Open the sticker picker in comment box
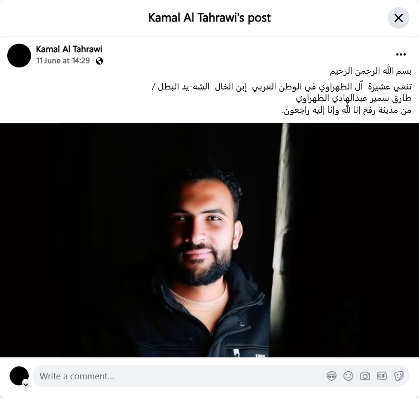This screenshot has height=398, width=419. [399, 376]
